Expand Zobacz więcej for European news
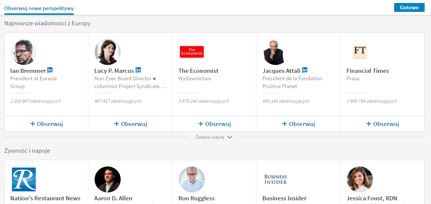 (x=210, y=137)
